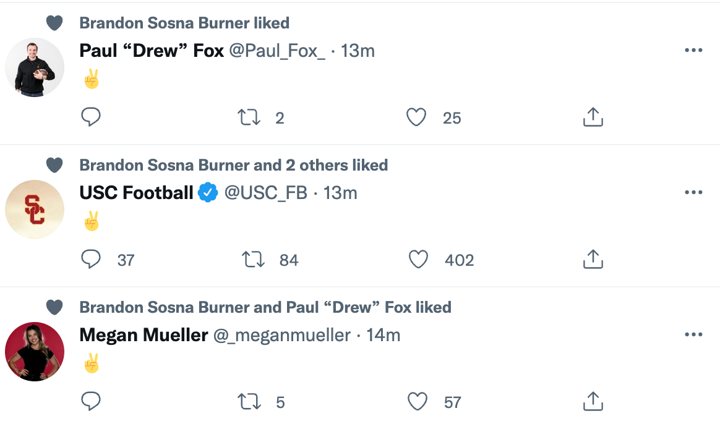
Task: Open the @_meganmueller handle link
Action: pyautogui.click(x=282, y=335)
